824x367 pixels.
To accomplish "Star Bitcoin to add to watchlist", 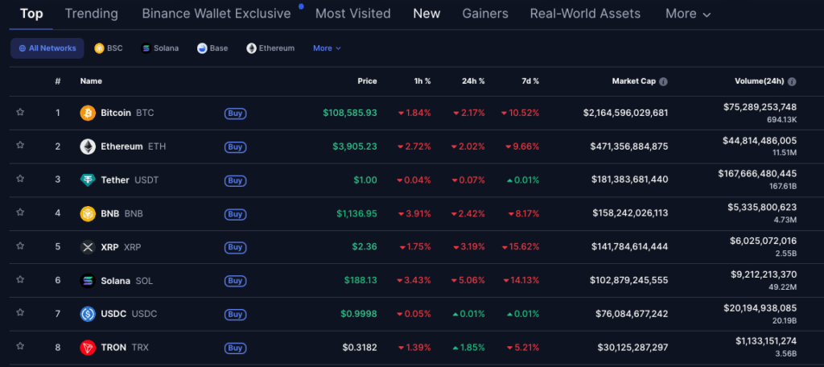I will tap(20, 113).
